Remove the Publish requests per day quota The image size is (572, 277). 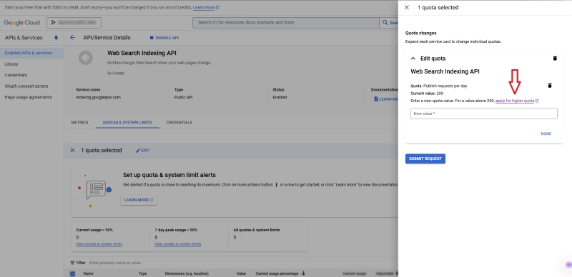click(x=550, y=86)
